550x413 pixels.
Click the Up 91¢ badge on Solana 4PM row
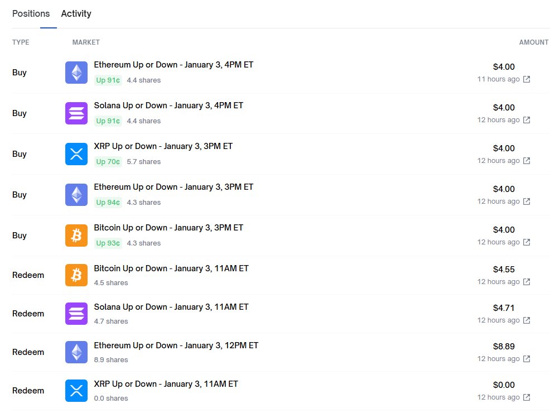click(108, 121)
